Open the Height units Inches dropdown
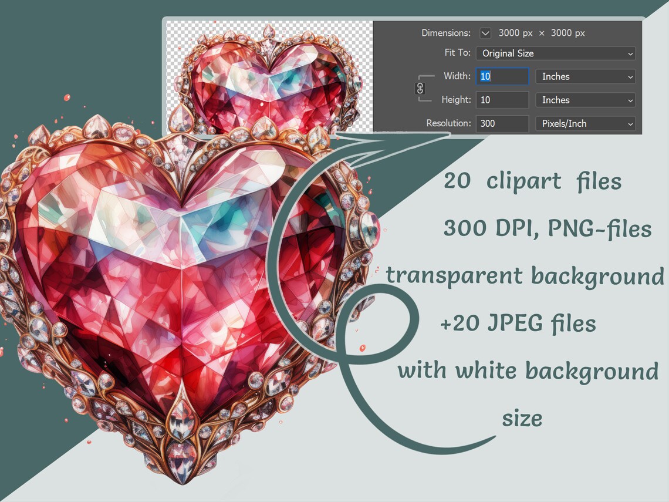Screen dimensions: 669x502 pos(586,100)
